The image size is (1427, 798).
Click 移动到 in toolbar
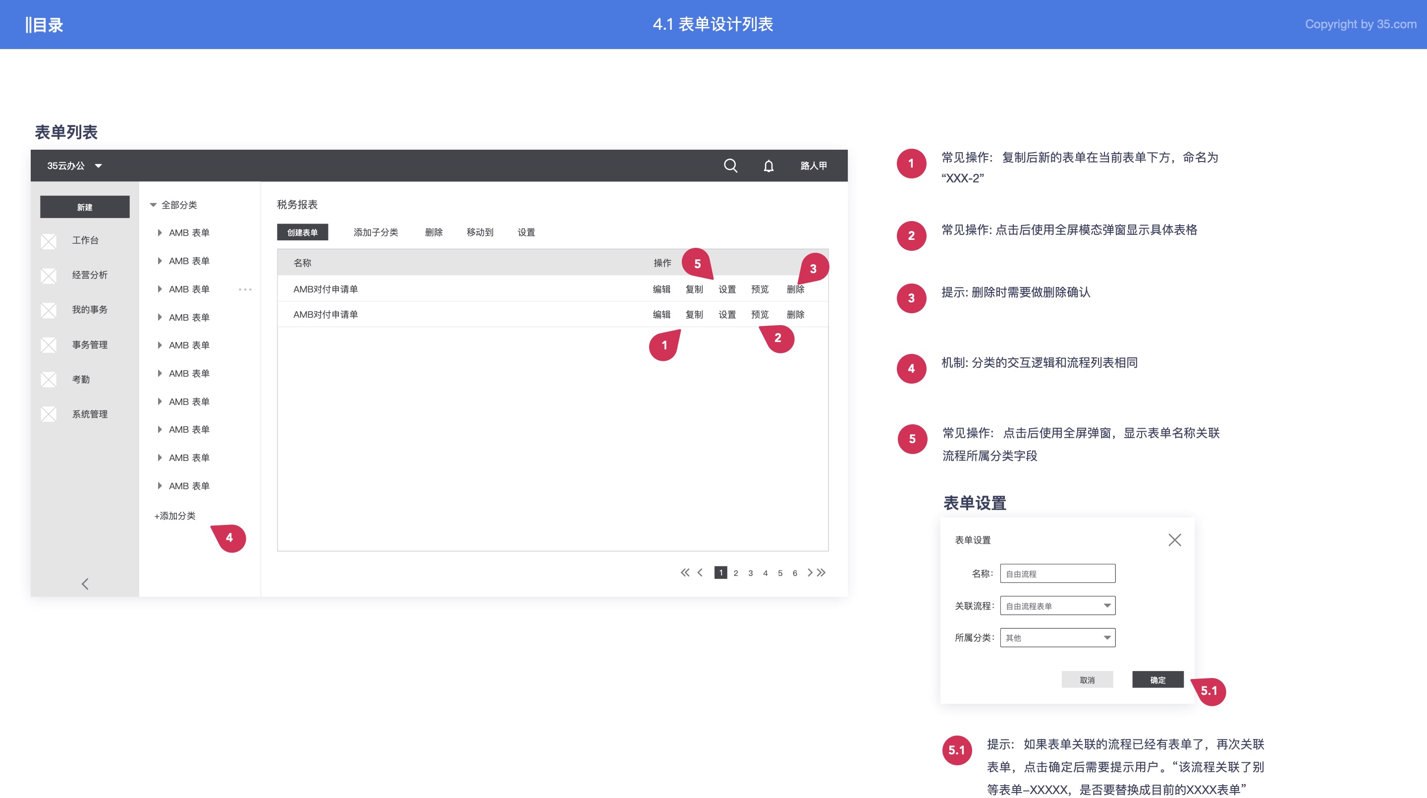pyautogui.click(x=480, y=232)
